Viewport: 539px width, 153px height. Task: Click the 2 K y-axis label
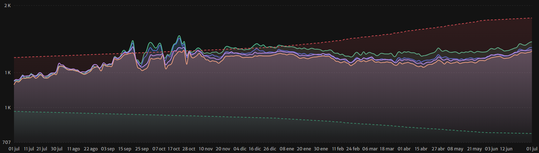point(7,6)
